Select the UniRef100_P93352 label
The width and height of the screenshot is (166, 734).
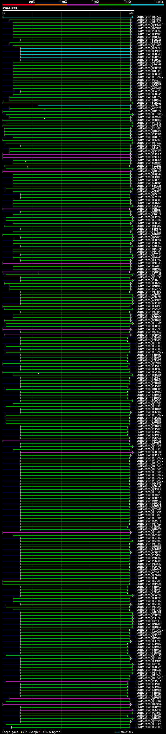pos(149,31)
